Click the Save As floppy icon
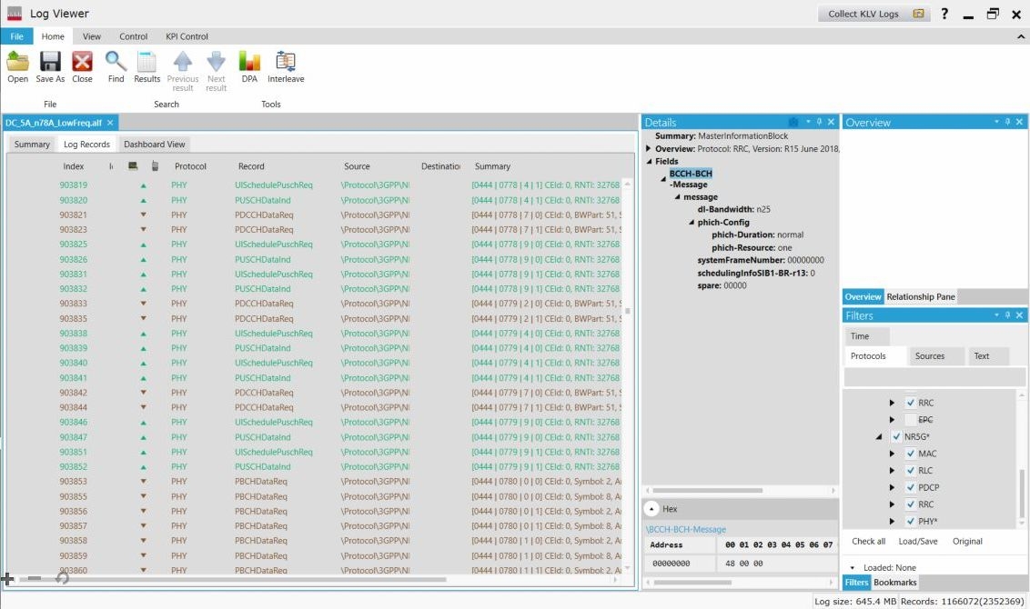 (50, 62)
